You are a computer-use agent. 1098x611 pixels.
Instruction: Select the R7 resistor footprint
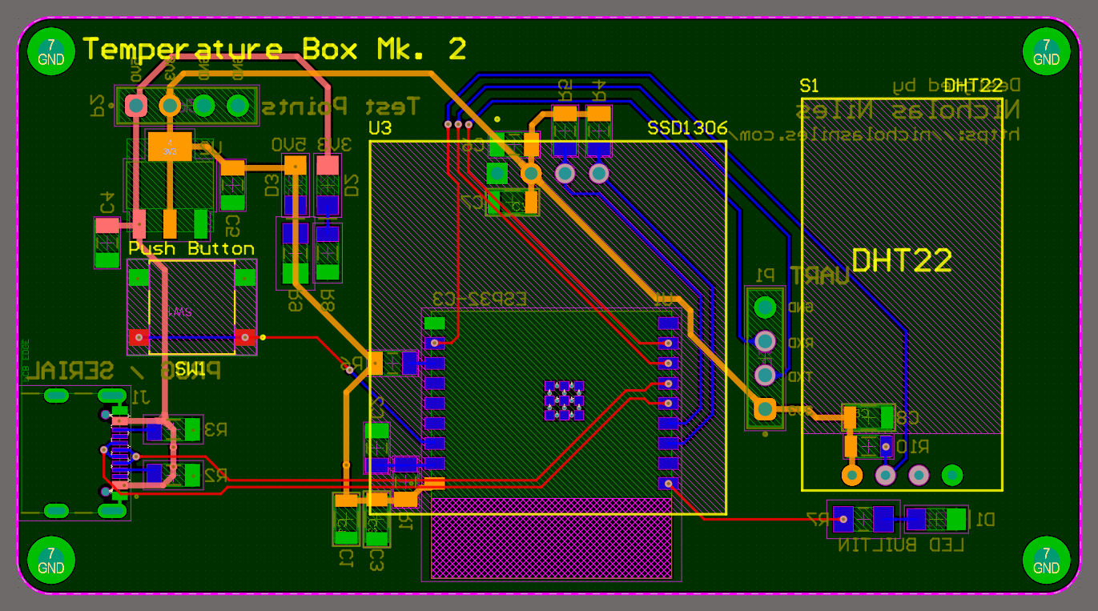coord(863,520)
